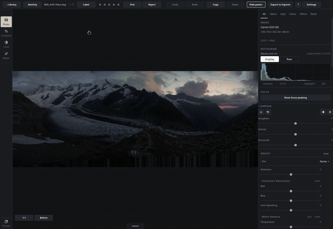
Task: Set rating to one star
Action: pyautogui.click(x=100, y=5)
